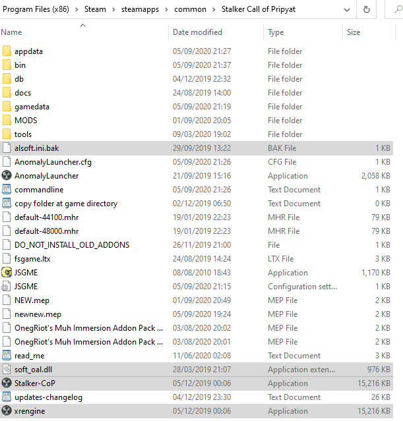Expand chevron after common breadcrumb
403x421 pixels.
tap(214, 10)
